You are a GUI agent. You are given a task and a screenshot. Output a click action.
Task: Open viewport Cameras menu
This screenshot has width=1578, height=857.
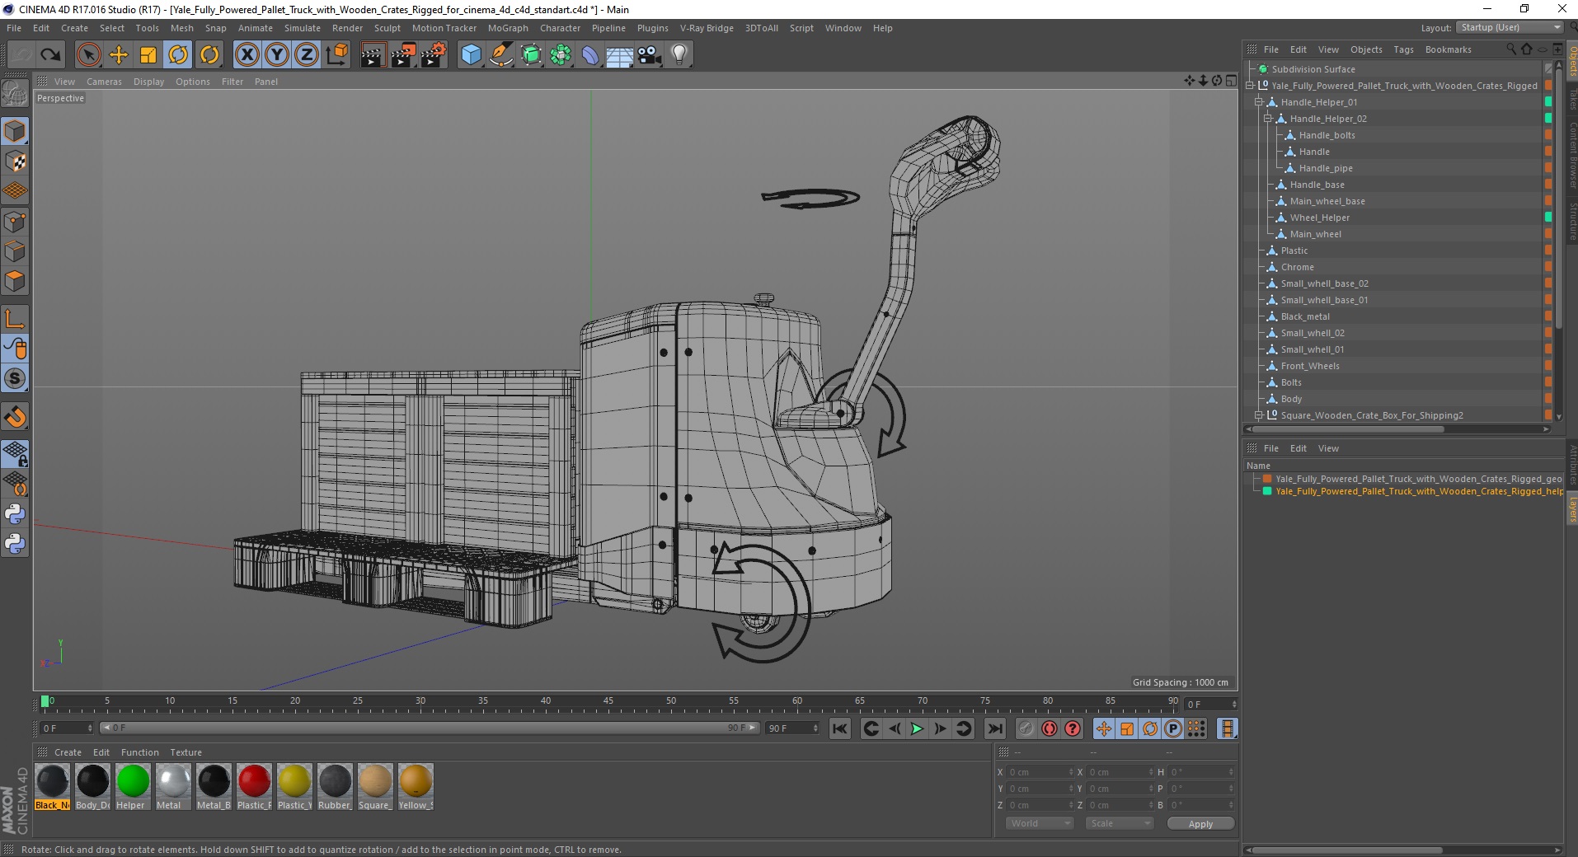click(x=104, y=82)
